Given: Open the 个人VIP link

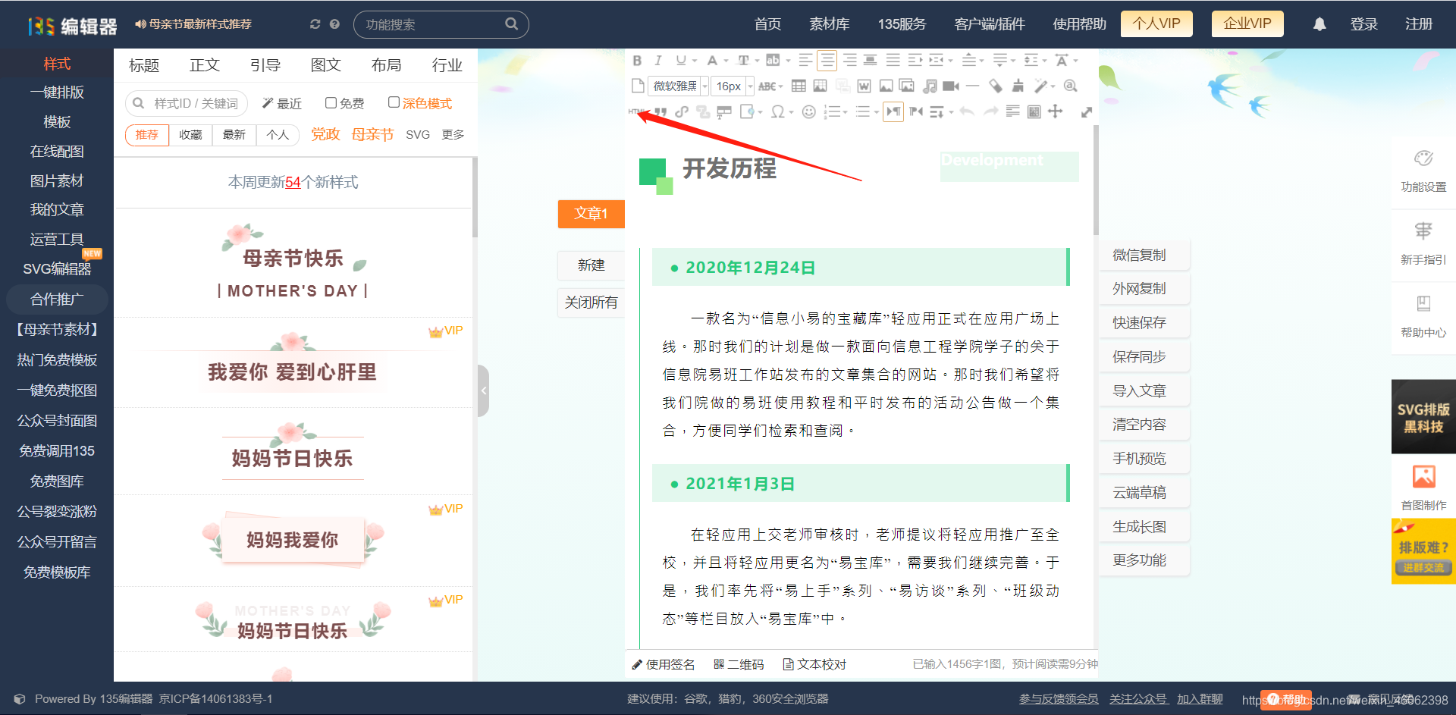Looking at the screenshot, I should (x=1156, y=24).
